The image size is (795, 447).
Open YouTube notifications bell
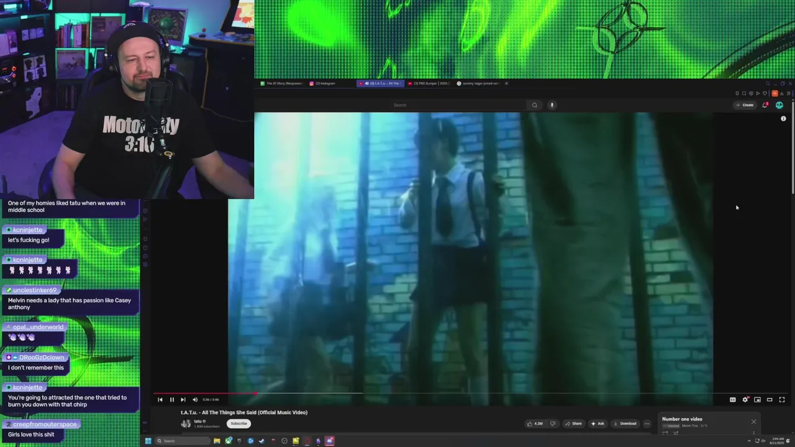pyautogui.click(x=765, y=105)
